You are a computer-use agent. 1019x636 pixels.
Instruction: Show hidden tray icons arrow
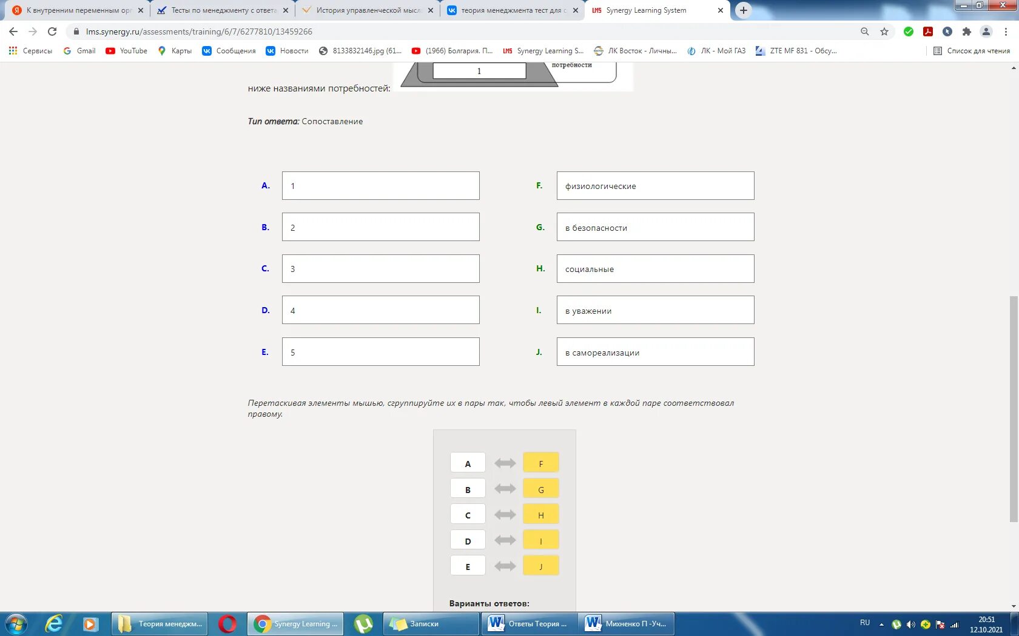[x=881, y=624]
